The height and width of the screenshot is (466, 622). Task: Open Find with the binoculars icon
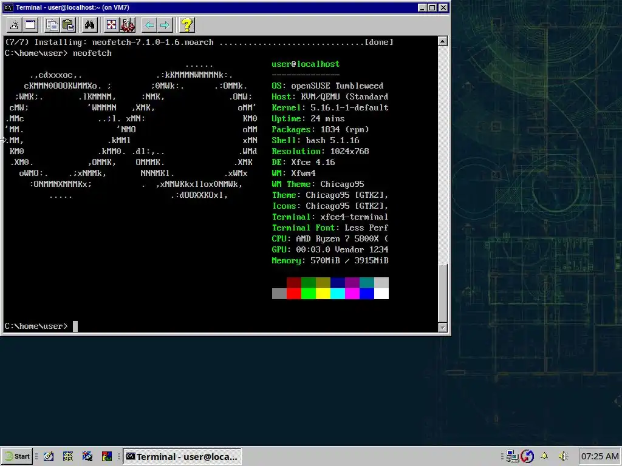(x=90, y=25)
